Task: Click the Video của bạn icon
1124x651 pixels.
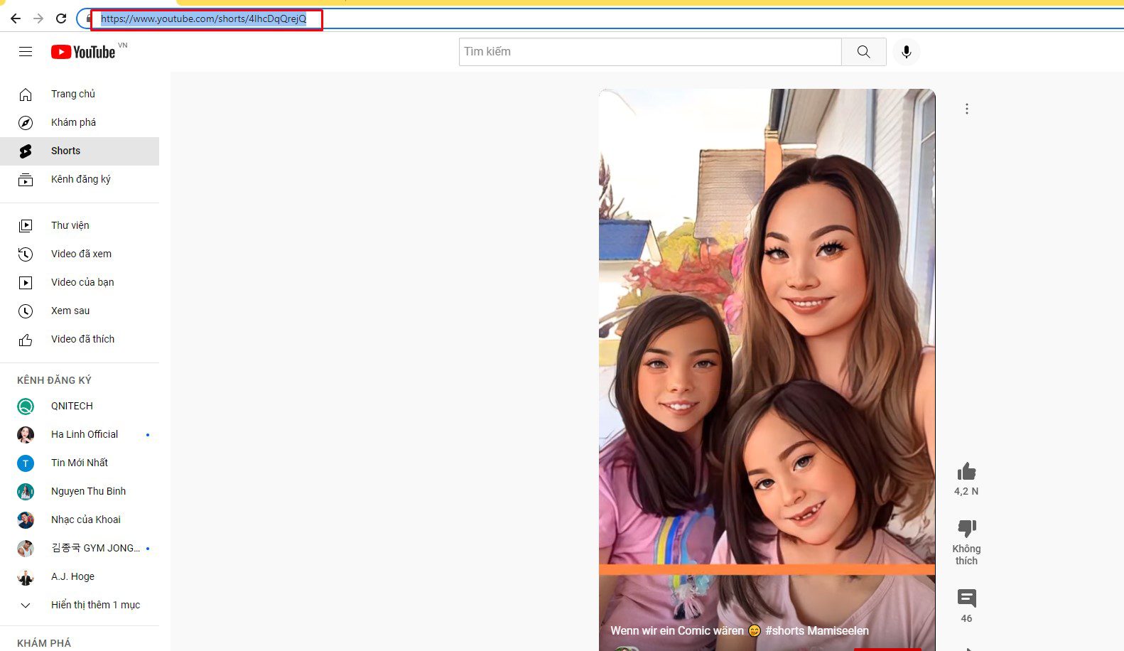Action: coord(26,283)
